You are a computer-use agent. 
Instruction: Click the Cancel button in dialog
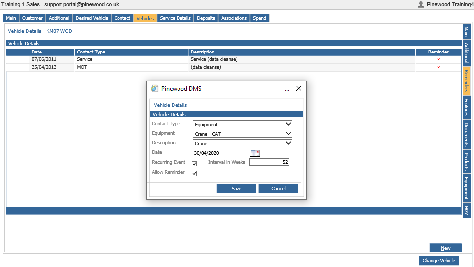[279, 188]
